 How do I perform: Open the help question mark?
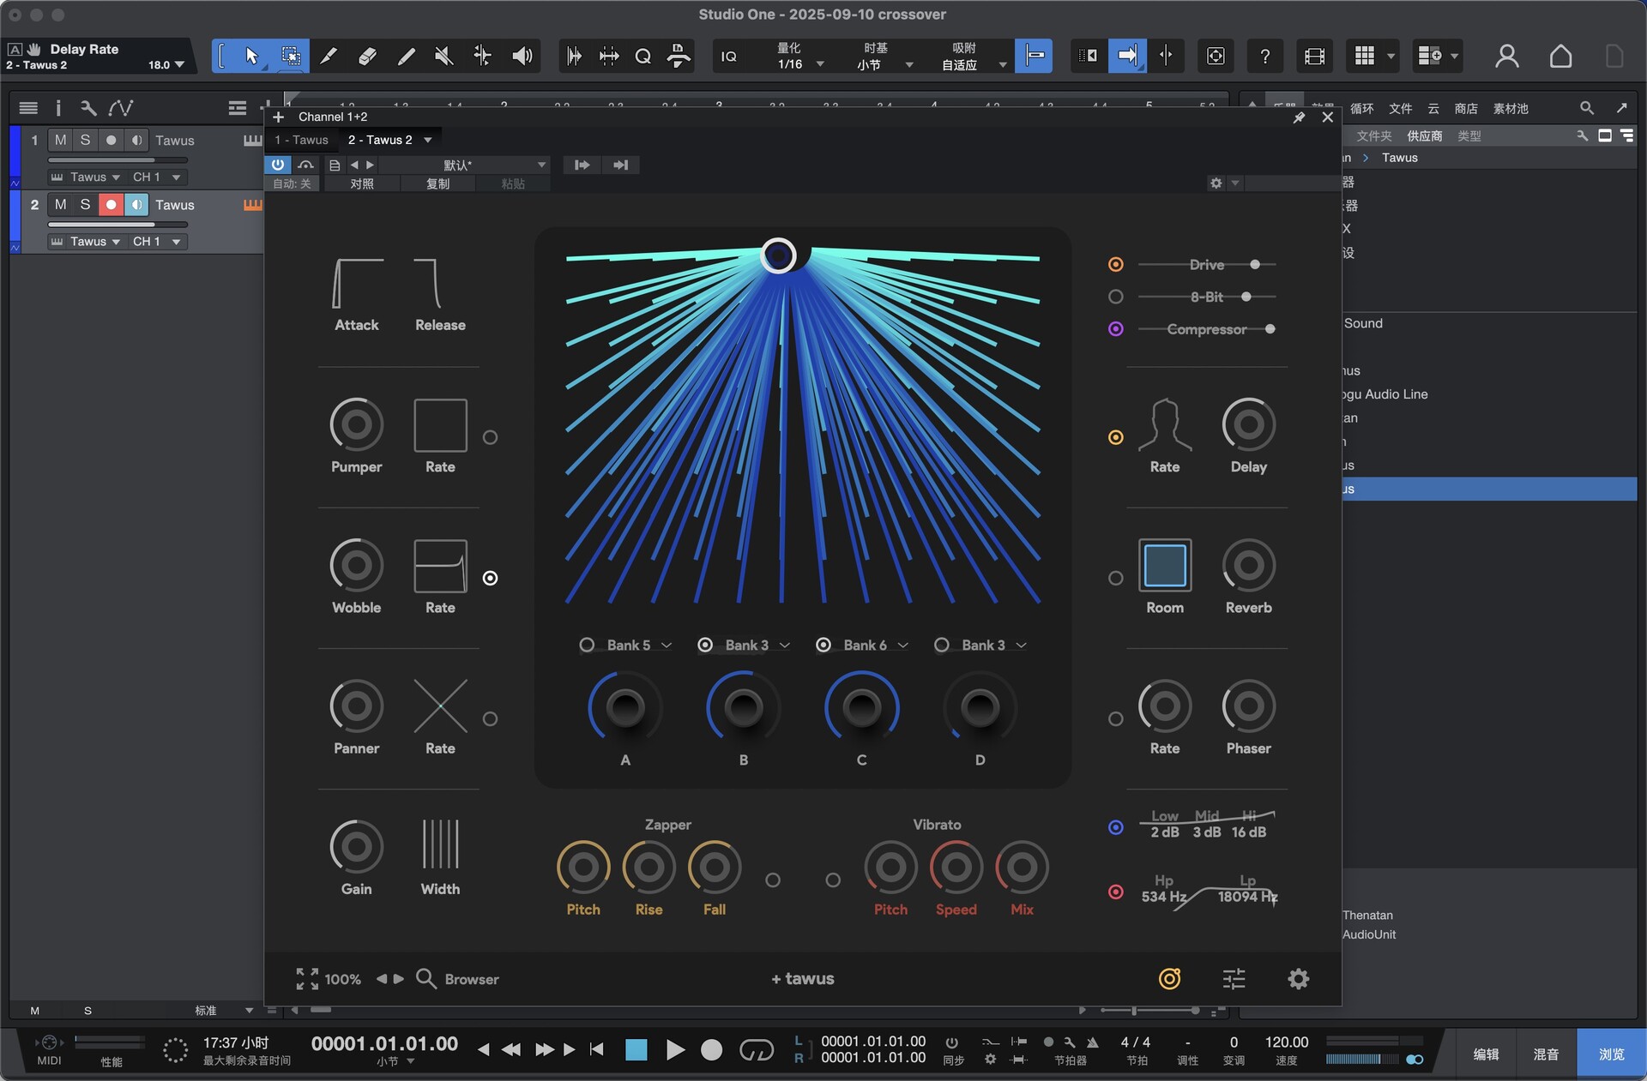point(1264,57)
